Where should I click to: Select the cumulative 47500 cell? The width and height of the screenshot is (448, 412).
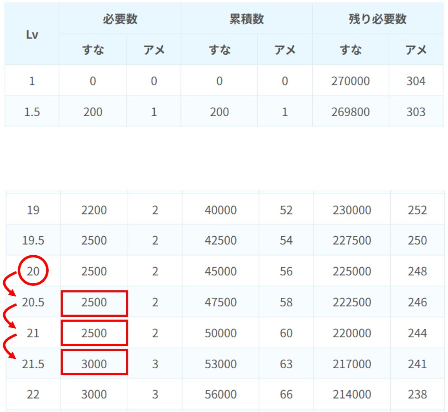click(x=220, y=303)
